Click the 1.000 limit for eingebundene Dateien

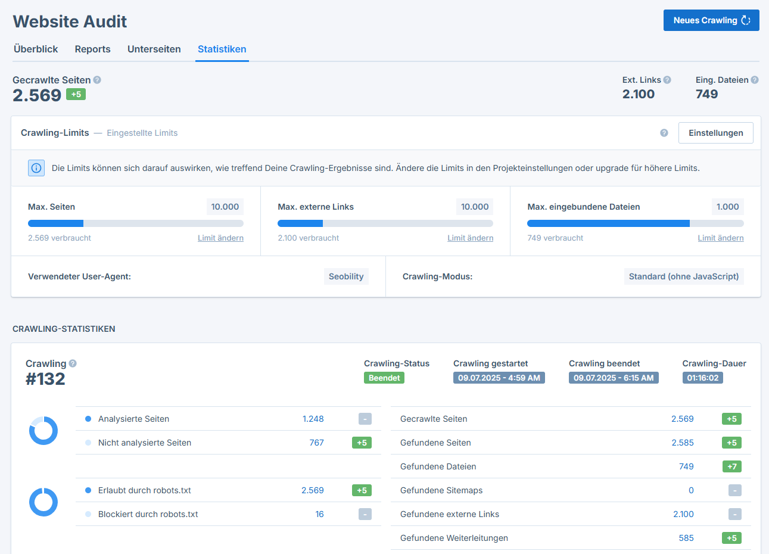[x=728, y=207]
